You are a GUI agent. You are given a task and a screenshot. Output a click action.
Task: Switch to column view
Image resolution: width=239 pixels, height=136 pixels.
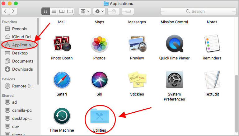pyautogui.click(x=62, y=11)
